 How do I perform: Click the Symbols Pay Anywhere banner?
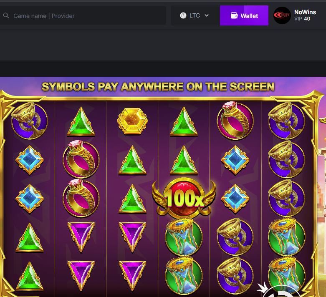158,87
